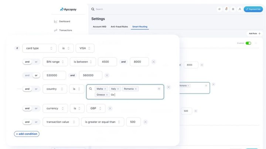Open the 'is' dropdown in the currency row
The height and width of the screenshot is (149, 266).
[x=77, y=109]
